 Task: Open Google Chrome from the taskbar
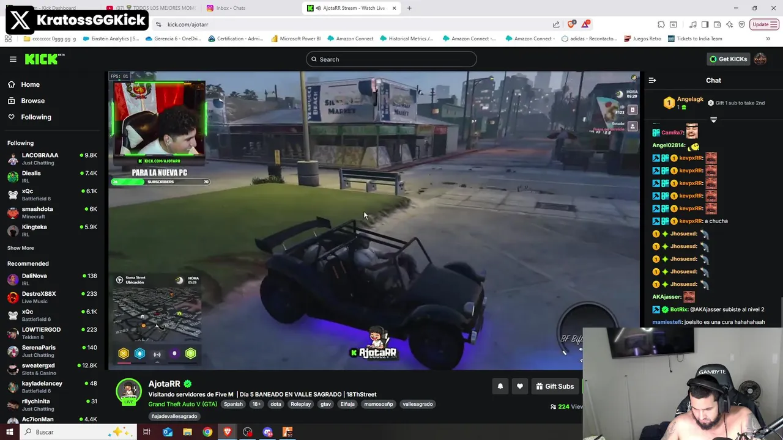(x=207, y=432)
